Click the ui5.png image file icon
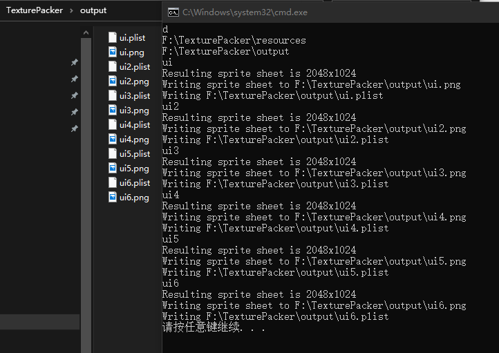This screenshot has width=499, height=353. click(x=113, y=168)
